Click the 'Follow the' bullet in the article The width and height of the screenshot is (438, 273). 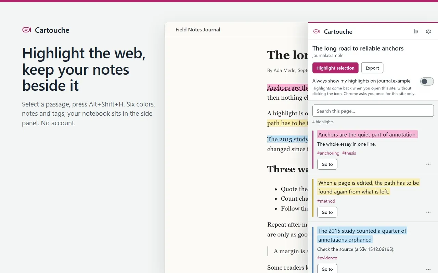coord(295,209)
